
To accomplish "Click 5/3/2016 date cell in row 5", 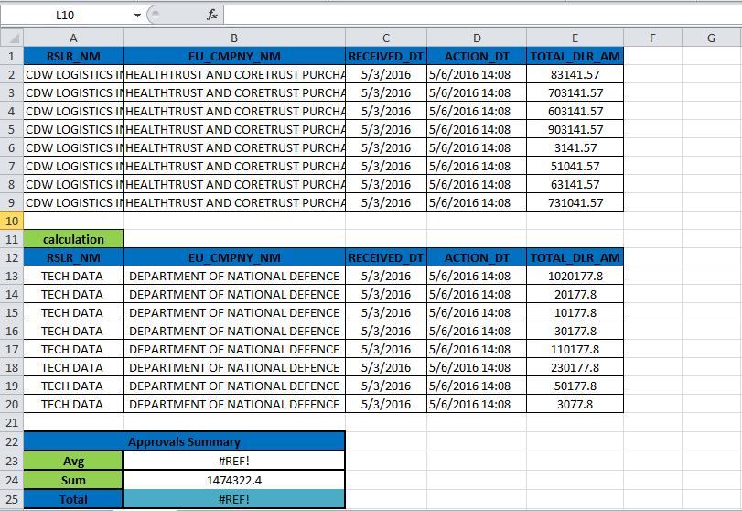I will [x=386, y=130].
